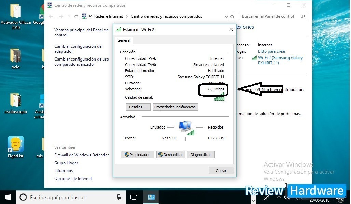Open the Detalles... button
The width and height of the screenshot is (351, 204).
138,107
